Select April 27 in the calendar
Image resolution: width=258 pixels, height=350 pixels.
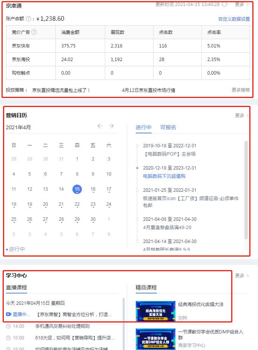point(45,219)
